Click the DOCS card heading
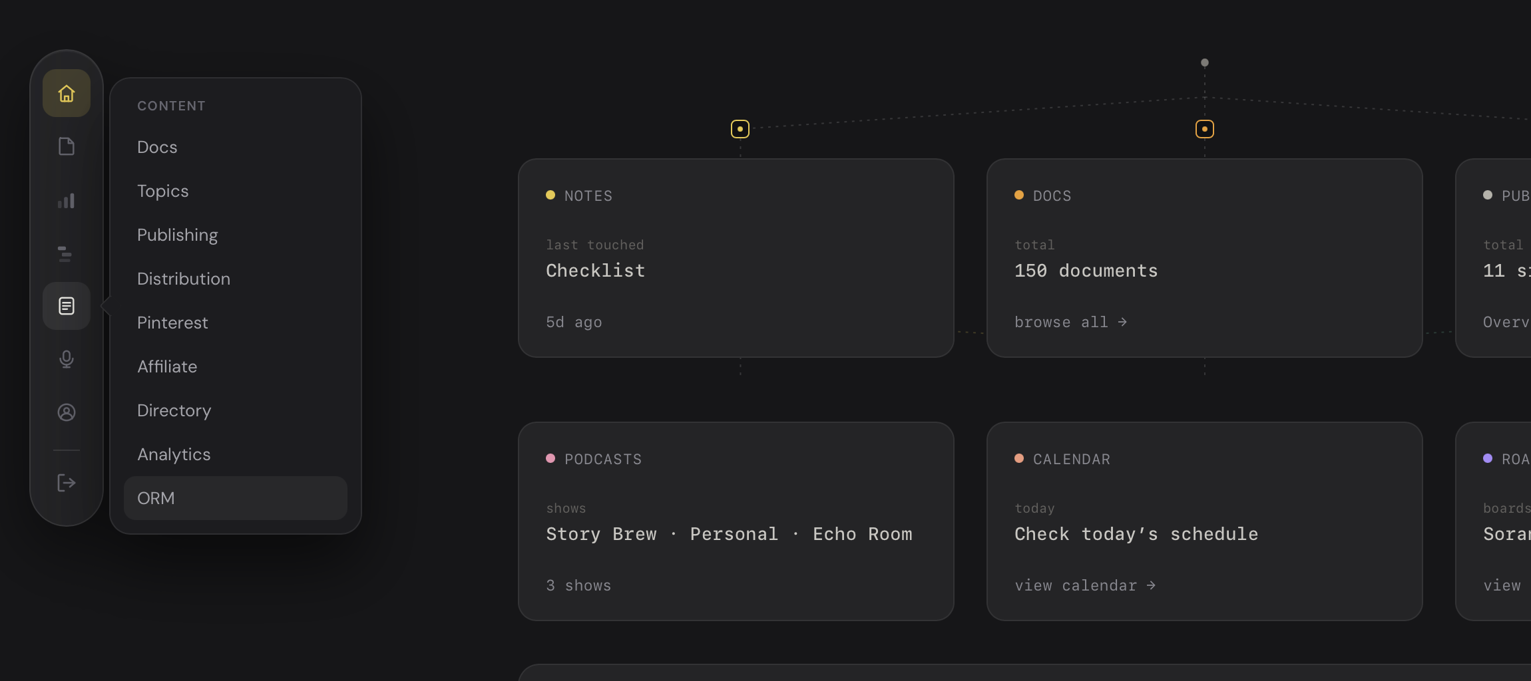 pyautogui.click(x=1052, y=196)
